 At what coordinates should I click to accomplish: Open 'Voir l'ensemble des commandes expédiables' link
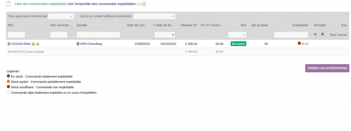101,4
